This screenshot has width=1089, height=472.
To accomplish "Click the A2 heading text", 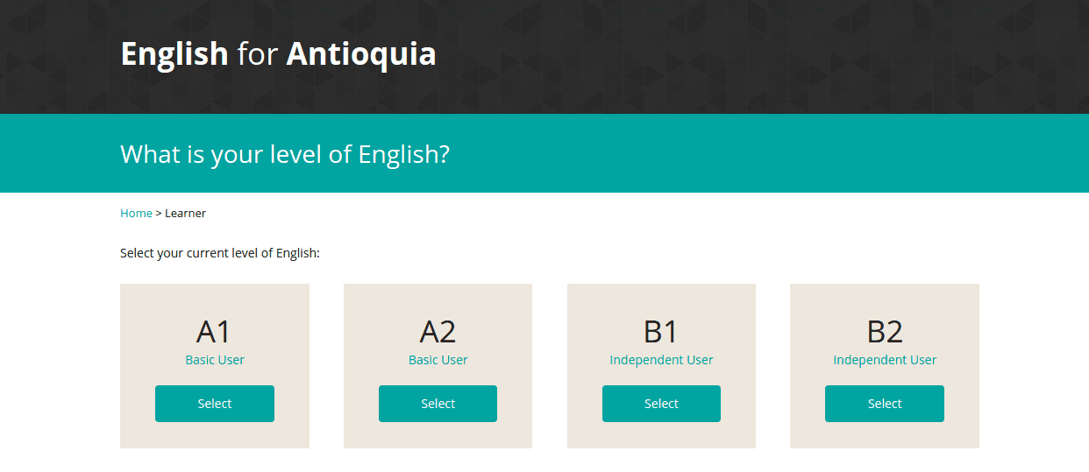I will [x=438, y=332].
